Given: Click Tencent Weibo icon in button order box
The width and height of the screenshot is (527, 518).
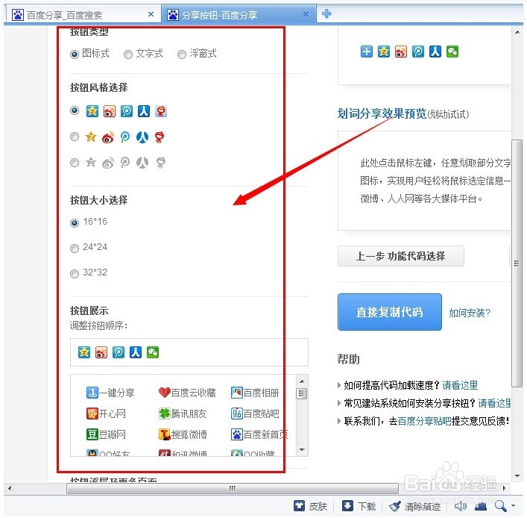Looking at the screenshot, I should (119, 352).
